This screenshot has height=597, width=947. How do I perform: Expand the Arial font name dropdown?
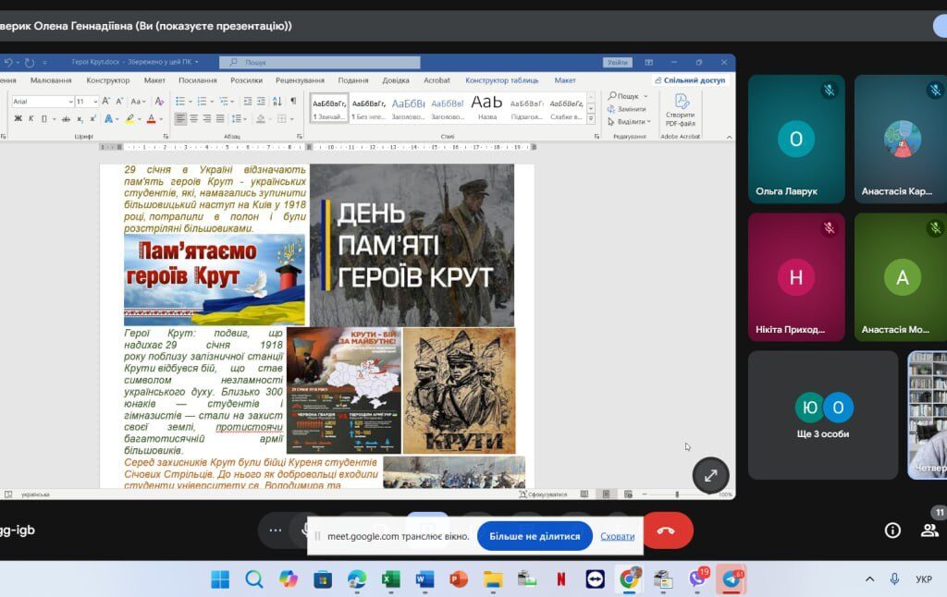68,102
